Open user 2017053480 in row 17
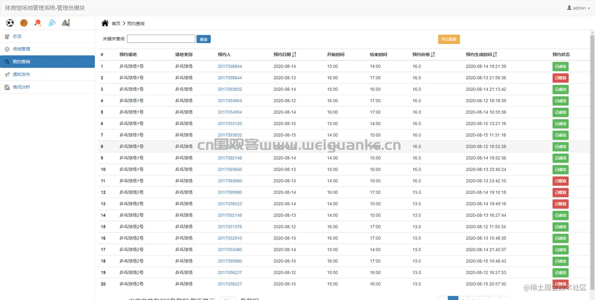This screenshot has width=595, height=300. (230, 250)
